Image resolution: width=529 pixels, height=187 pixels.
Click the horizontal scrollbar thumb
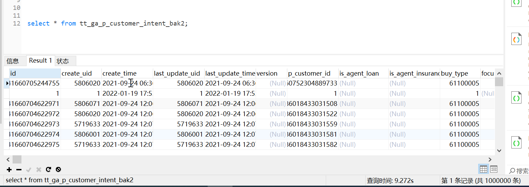tap(17, 159)
